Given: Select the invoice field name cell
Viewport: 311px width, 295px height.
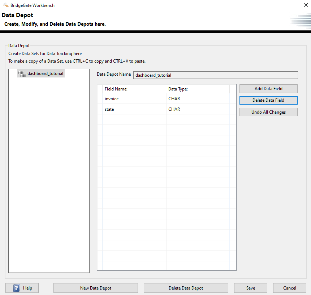Looking at the screenshot, I should point(134,99).
